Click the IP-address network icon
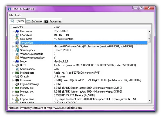 (x=17, y=35)
